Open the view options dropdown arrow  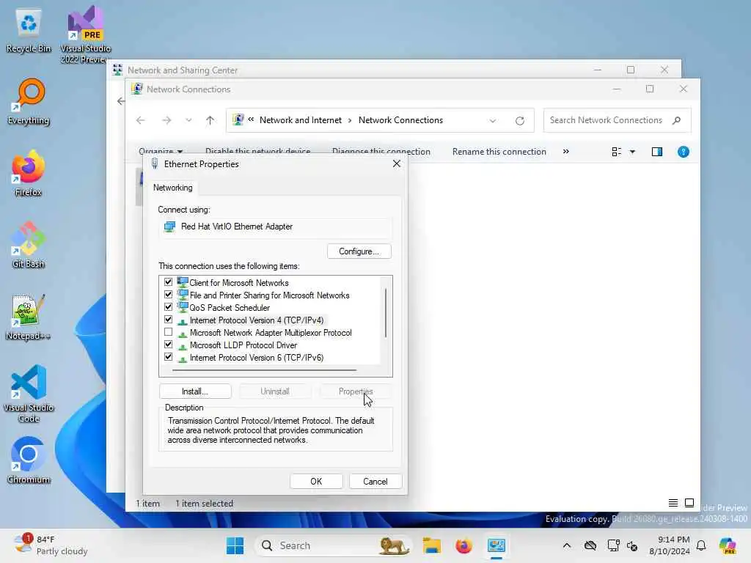[632, 152]
